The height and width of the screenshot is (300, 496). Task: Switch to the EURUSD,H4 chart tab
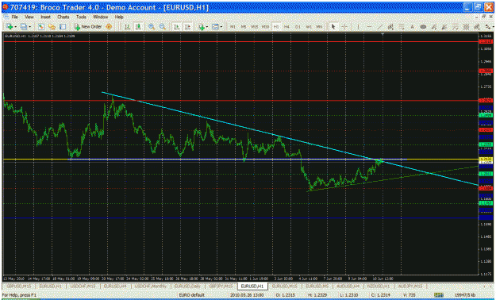click(x=116, y=286)
